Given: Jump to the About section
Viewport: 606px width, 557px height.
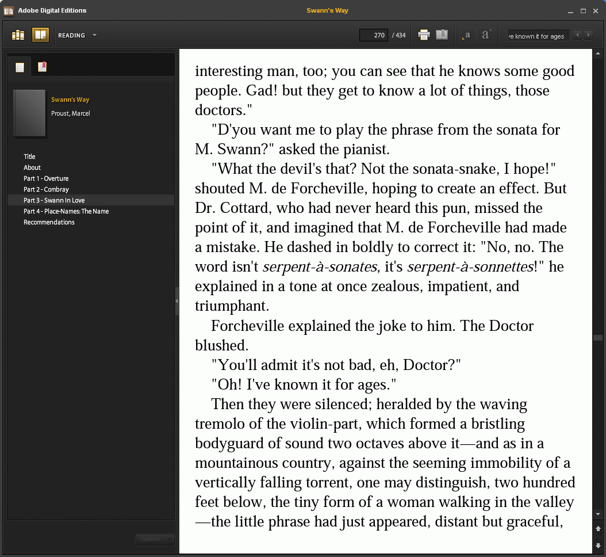Looking at the screenshot, I should point(32,167).
